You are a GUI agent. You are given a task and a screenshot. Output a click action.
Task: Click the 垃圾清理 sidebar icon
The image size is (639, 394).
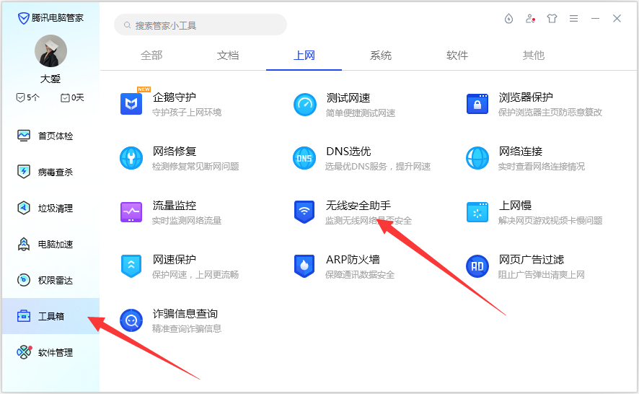24,208
